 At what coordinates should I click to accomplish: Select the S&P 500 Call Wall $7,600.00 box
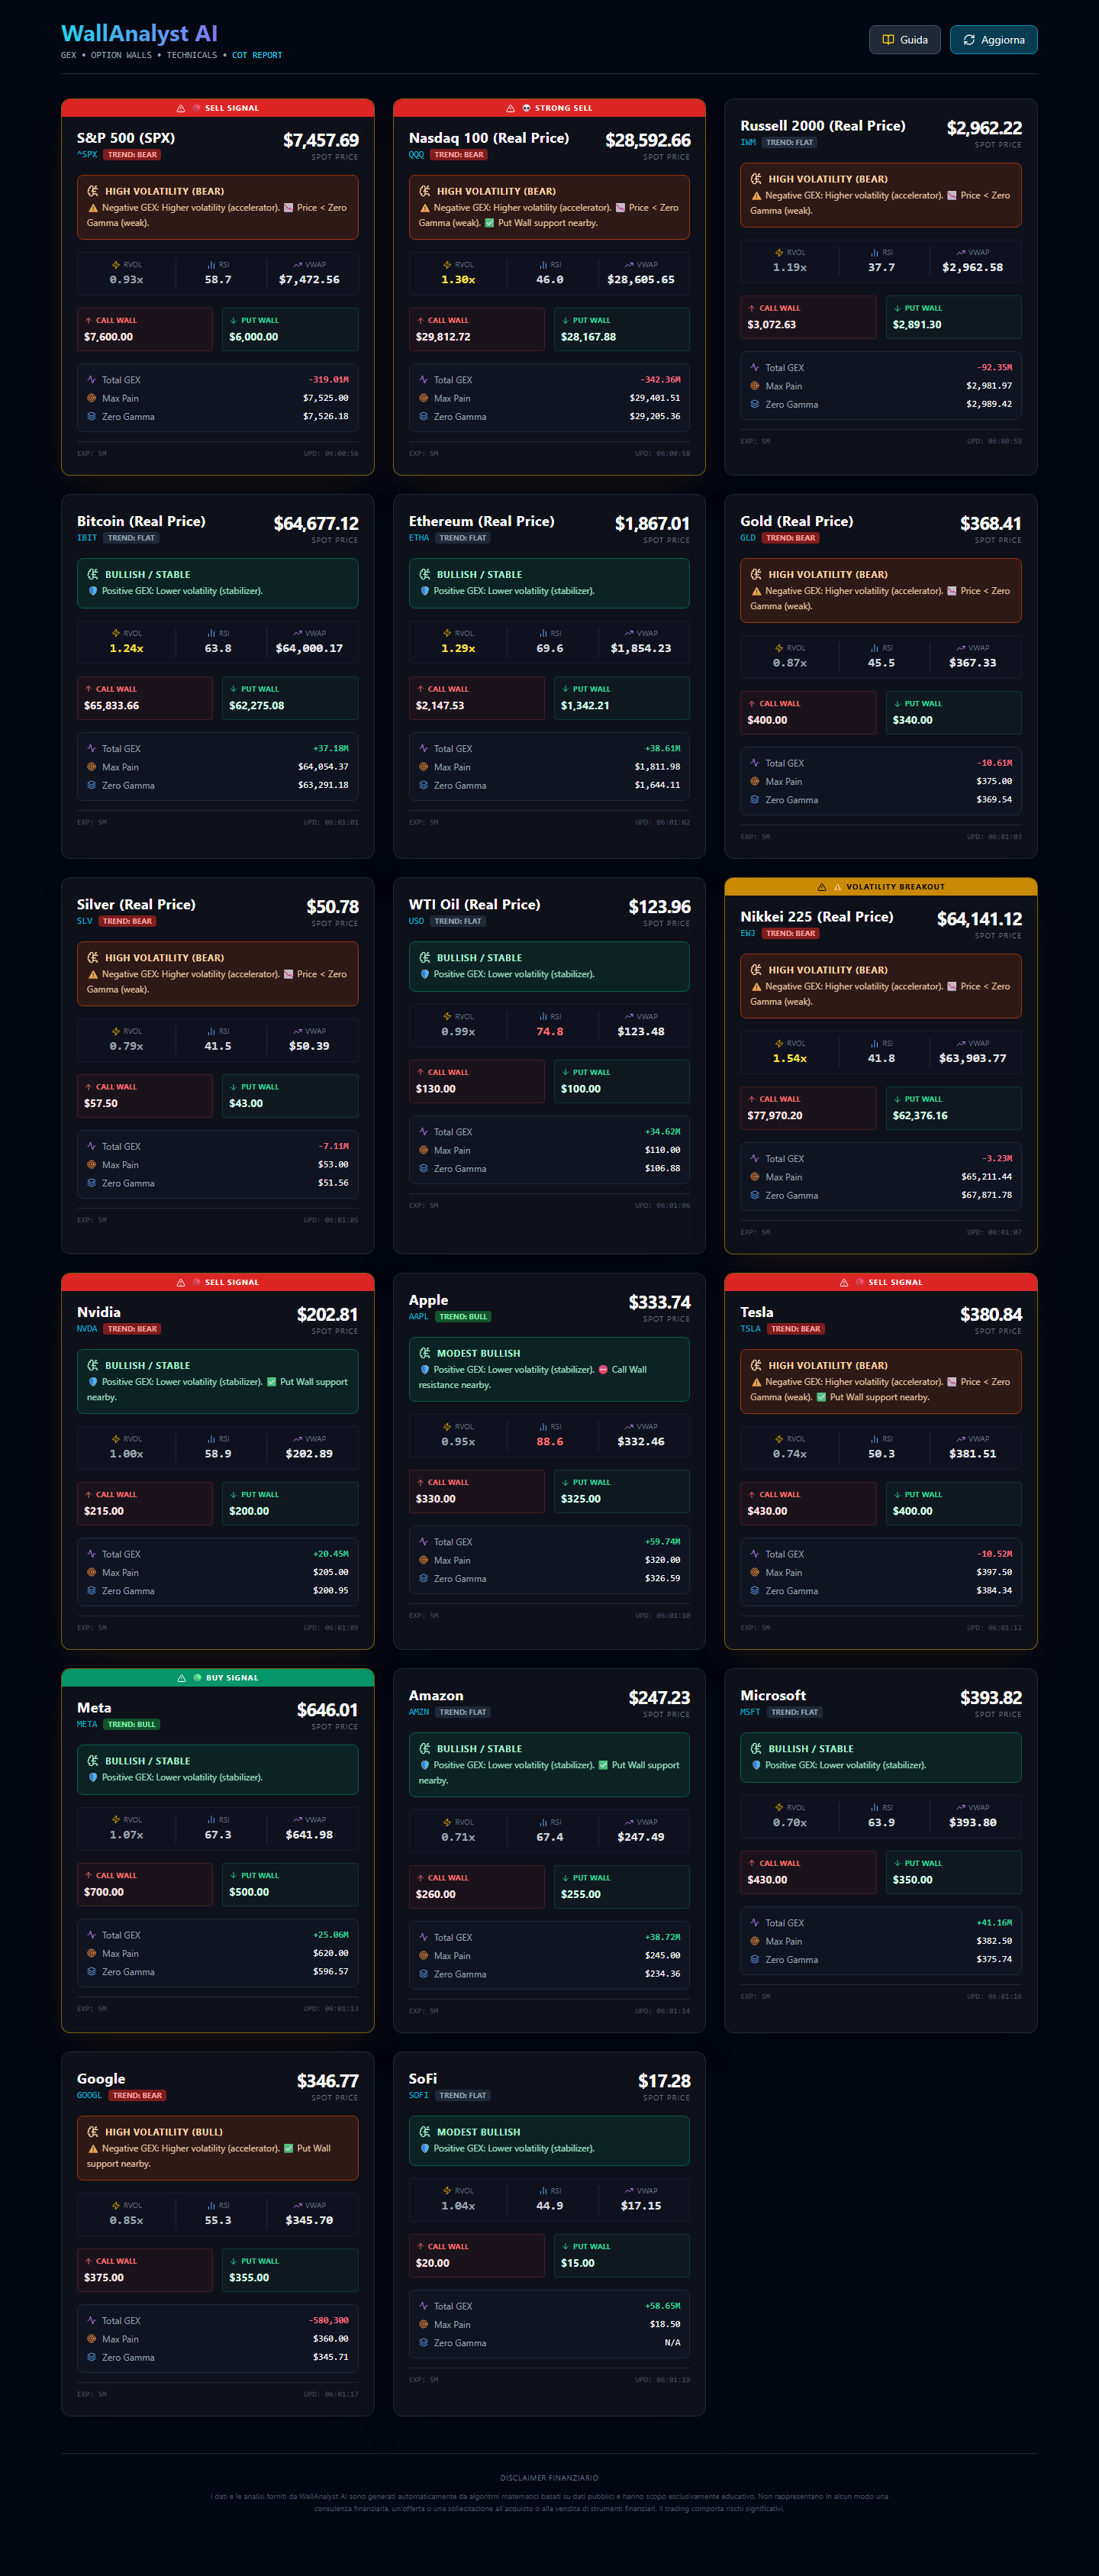click(x=145, y=330)
